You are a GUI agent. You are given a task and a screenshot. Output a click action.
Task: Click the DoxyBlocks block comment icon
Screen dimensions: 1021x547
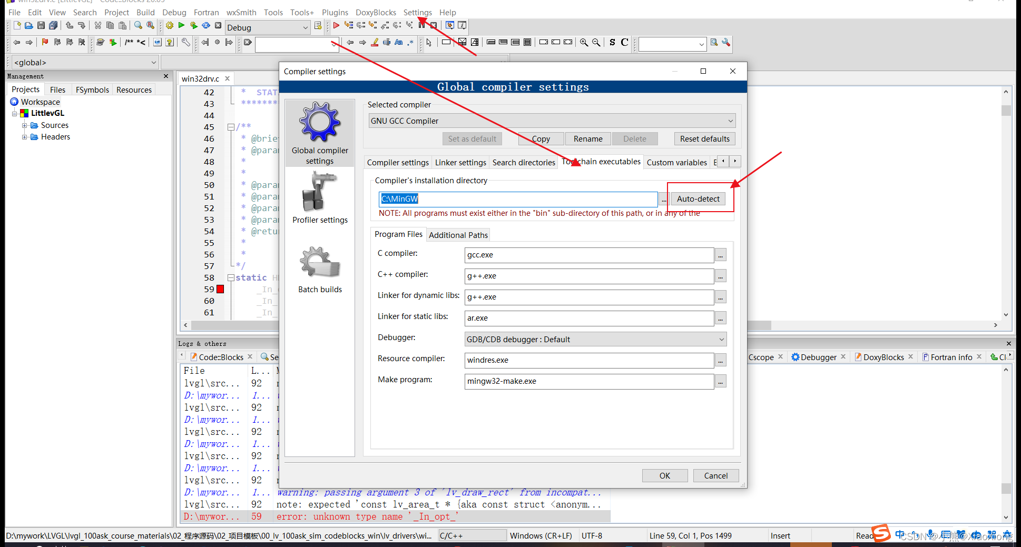[129, 42]
